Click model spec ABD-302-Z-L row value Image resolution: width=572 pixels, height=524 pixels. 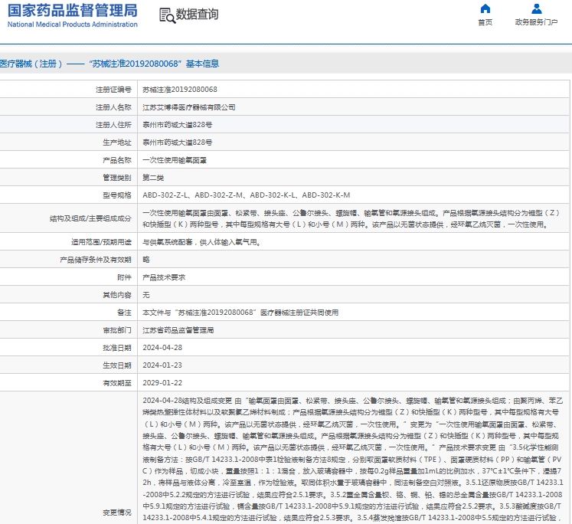click(x=247, y=195)
